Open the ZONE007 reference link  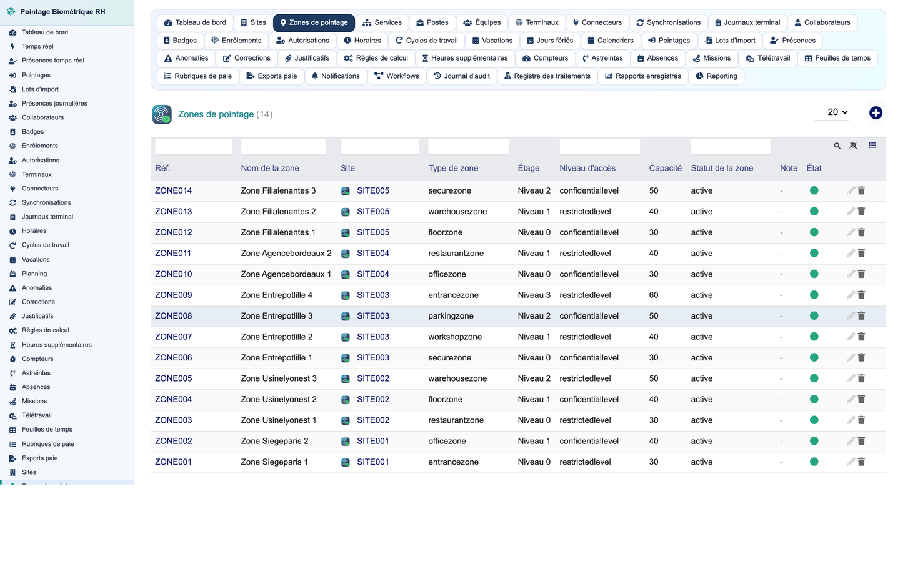[x=173, y=337]
